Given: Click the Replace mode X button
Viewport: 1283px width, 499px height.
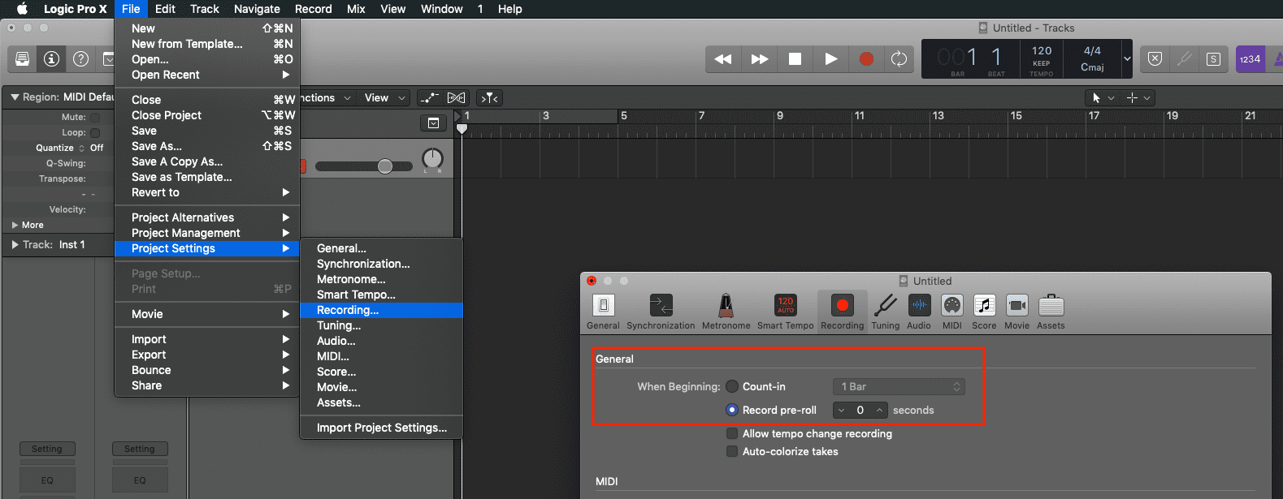Looking at the screenshot, I should 1155,58.
